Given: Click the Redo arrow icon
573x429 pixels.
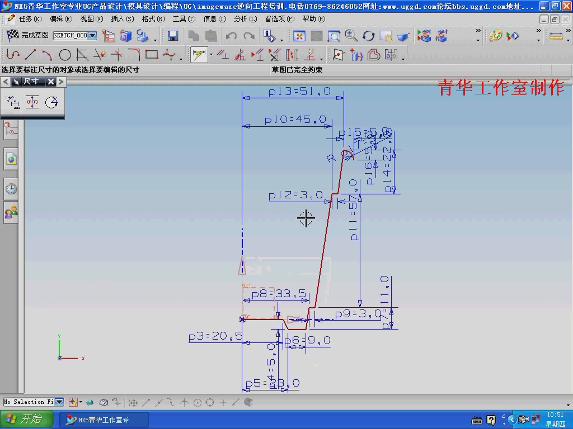Looking at the screenshot, I should [x=249, y=36].
